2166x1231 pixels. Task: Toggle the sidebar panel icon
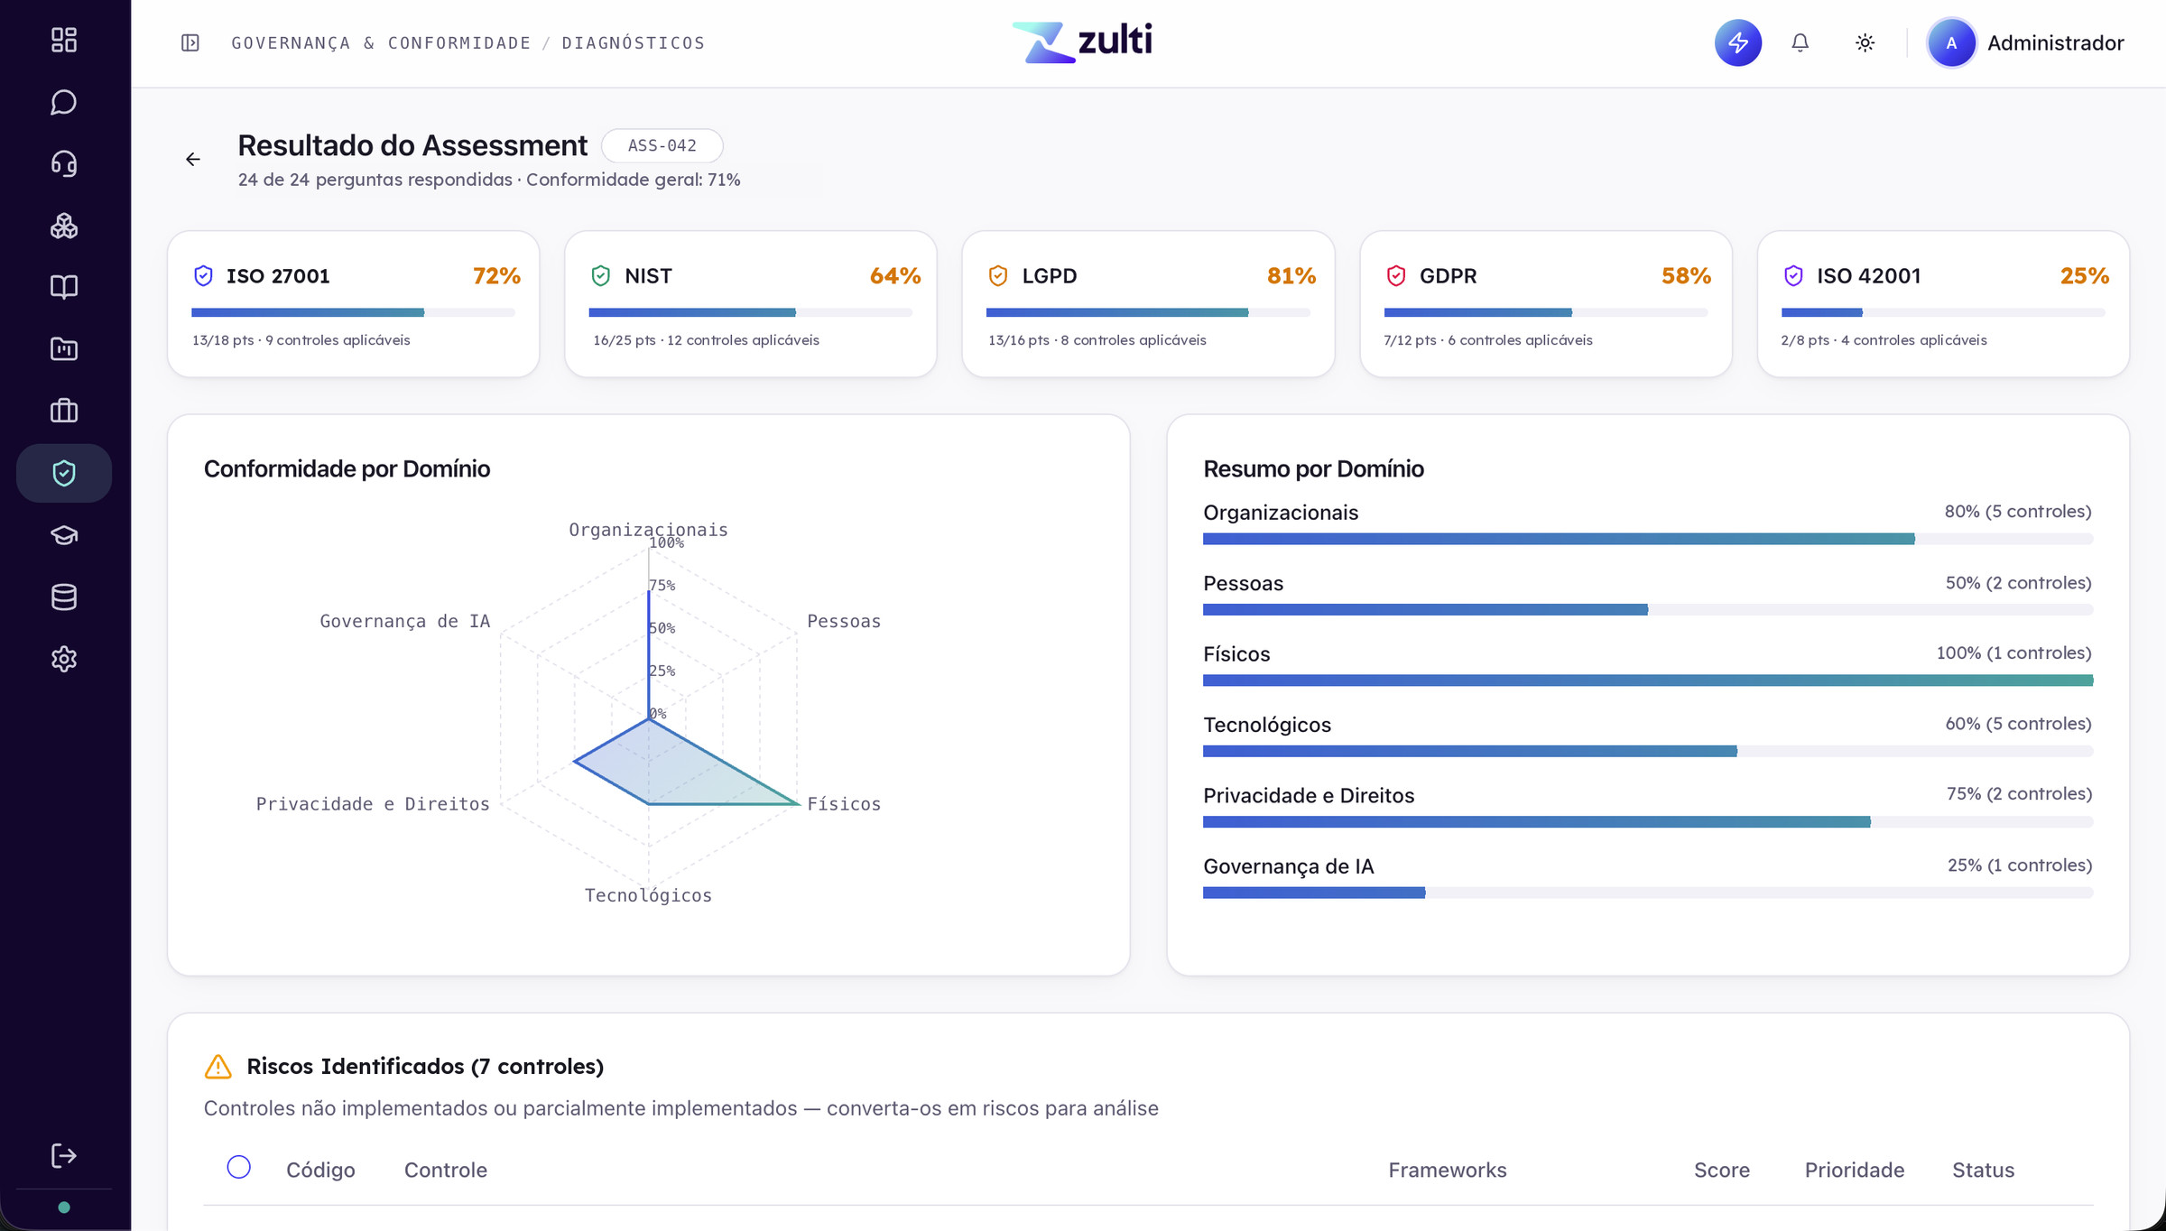(x=190, y=42)
